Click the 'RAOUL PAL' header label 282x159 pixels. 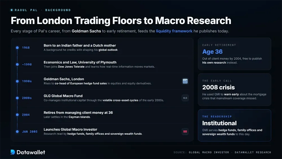coord(26,10)
